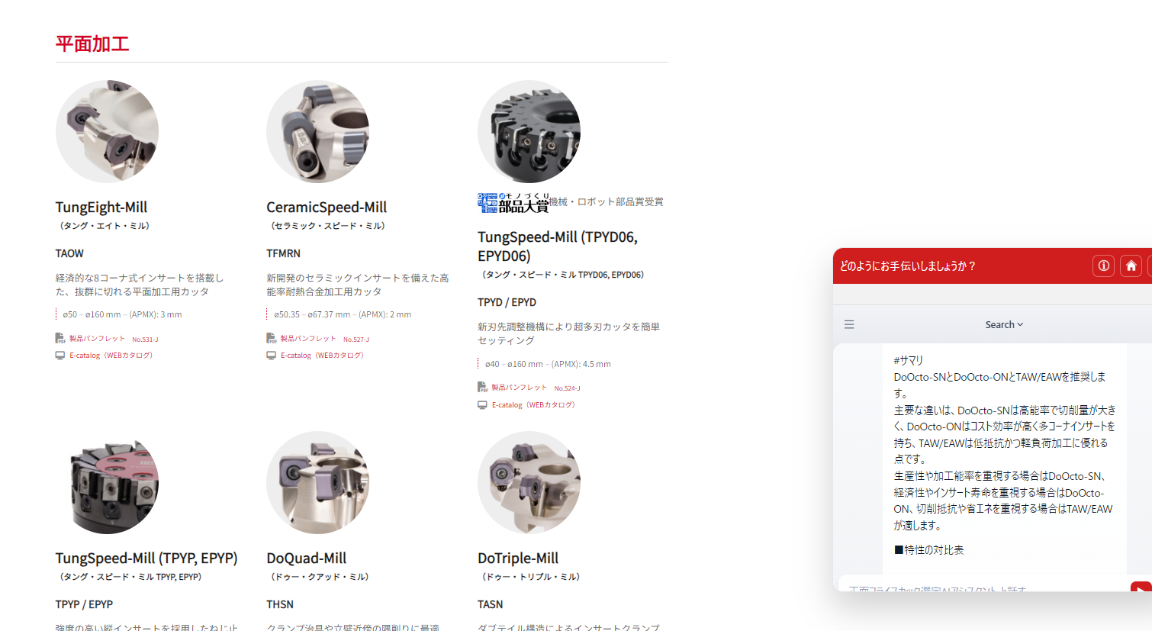Open TungSpeed-Mill TPYD06 E-catalog web link
Screen dimensions: 1152x631
tap(533, 405)
